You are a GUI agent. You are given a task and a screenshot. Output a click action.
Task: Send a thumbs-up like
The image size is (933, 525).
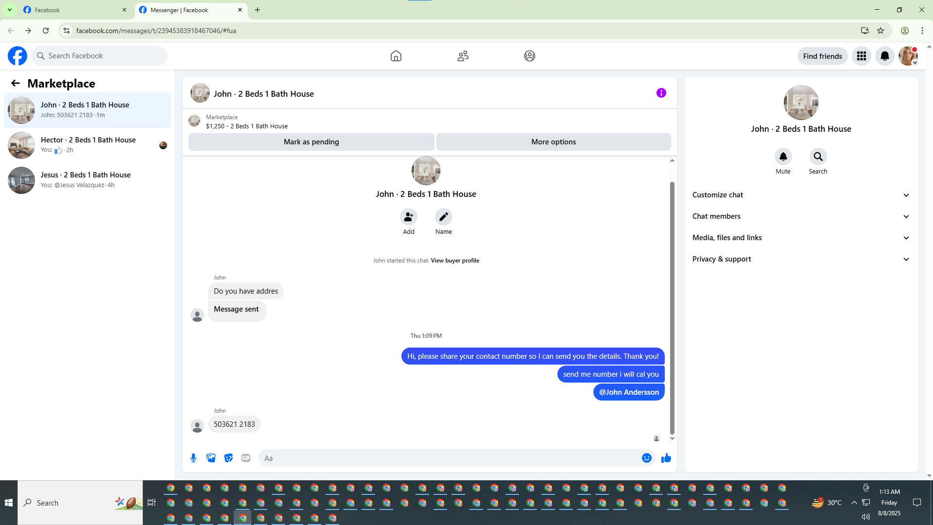[666, 458]
